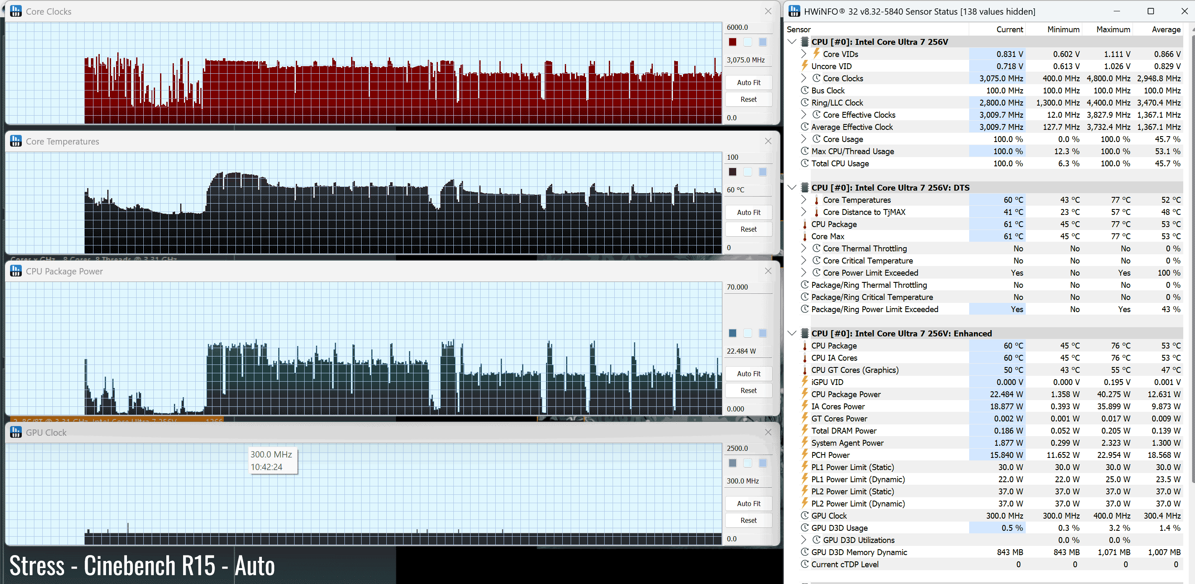Collapse the CPU Enhanced sensor section
Image resolution: width=1195 pixels, height=584 pixels.
coord(792,333)
